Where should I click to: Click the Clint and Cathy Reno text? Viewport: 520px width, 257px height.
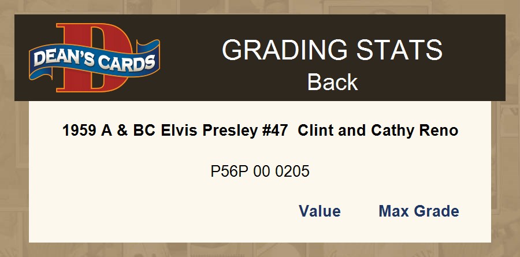click(x=378, y=131)
